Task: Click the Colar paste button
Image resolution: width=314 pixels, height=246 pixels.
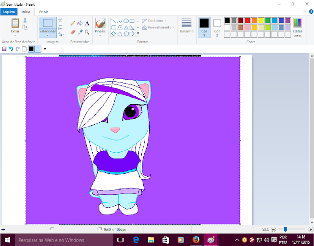Action: (x=15, y=25)
